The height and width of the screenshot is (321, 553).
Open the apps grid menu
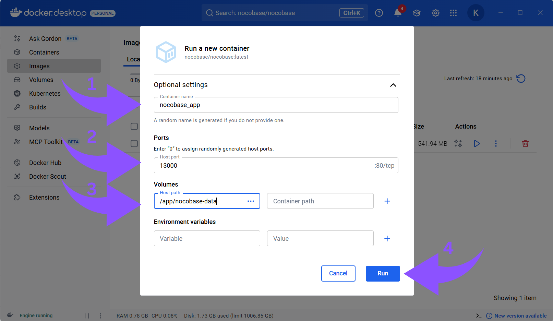click(453, 13)
